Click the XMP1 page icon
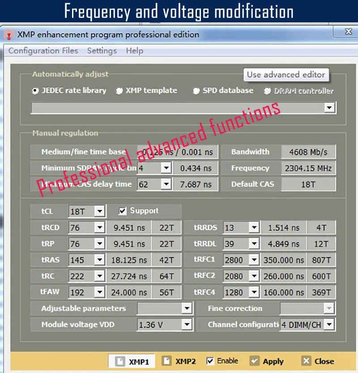The image size is (358, 373). pos(120,361)
